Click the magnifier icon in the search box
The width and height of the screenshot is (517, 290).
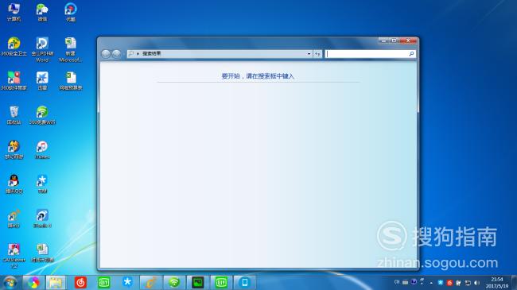click(411, 54)
